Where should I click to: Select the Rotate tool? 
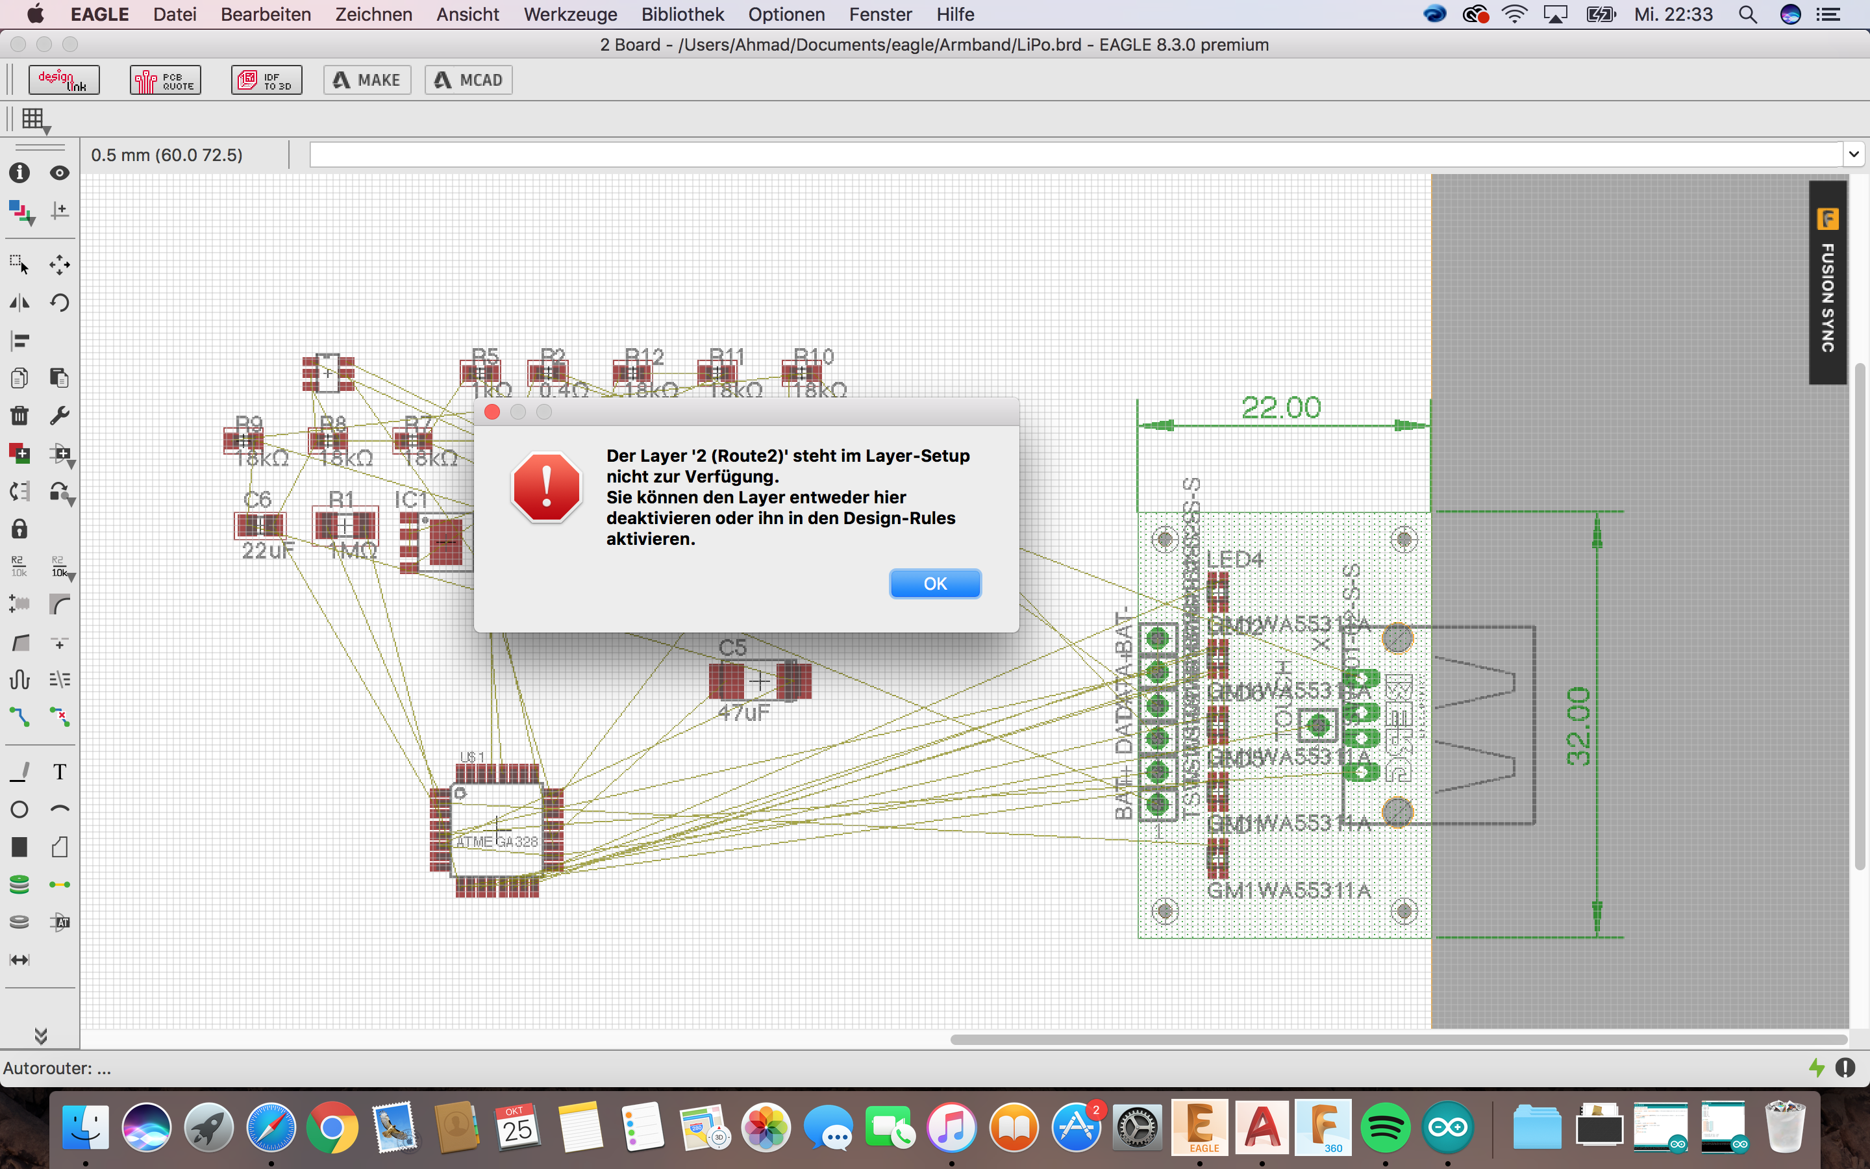(x=60, y=302)
